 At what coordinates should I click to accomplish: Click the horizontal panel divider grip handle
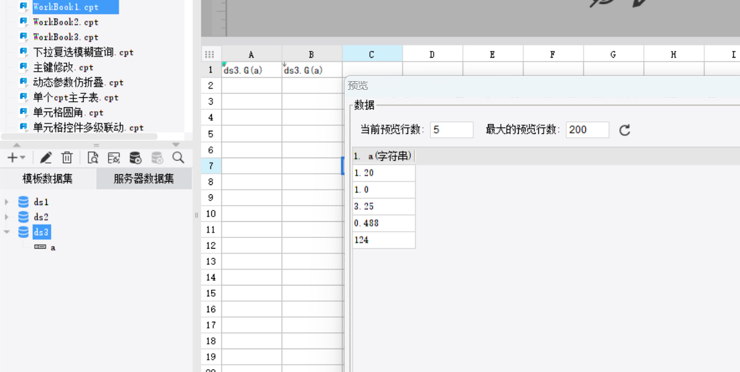97,145
